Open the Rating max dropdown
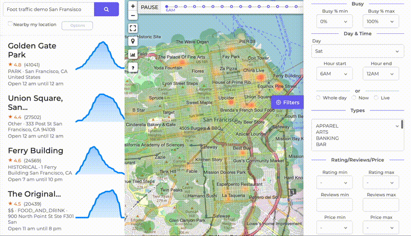This screenshot has height=236, width=411. pyautogui.click(x=381, y=183)
